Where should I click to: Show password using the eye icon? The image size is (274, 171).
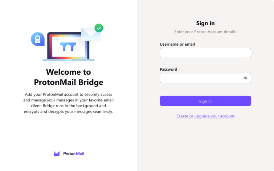[x=245, y=78]
